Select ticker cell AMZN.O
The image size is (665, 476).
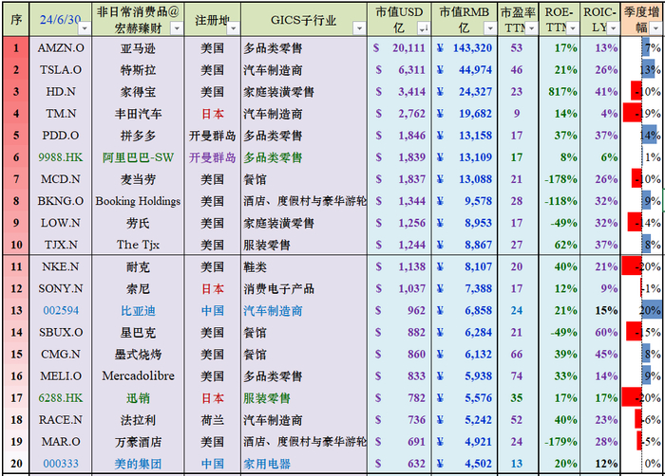point(61,47)
